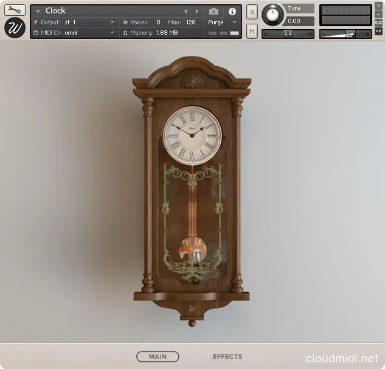385x369 pixels.
Task: Toggle the PV button
Action: click(x=378, y=31)
